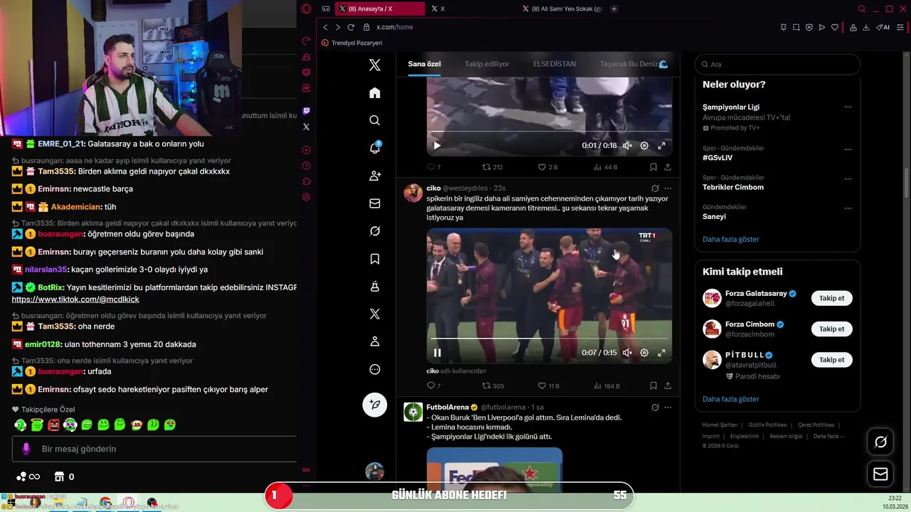Open options for Tebrikler Cimbom trend

pyautogui.click(x=848, y=178)
